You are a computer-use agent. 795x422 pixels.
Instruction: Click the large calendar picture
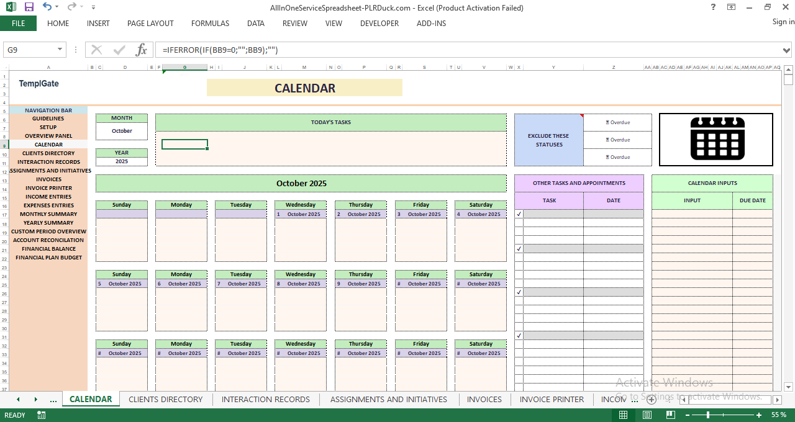716,140
